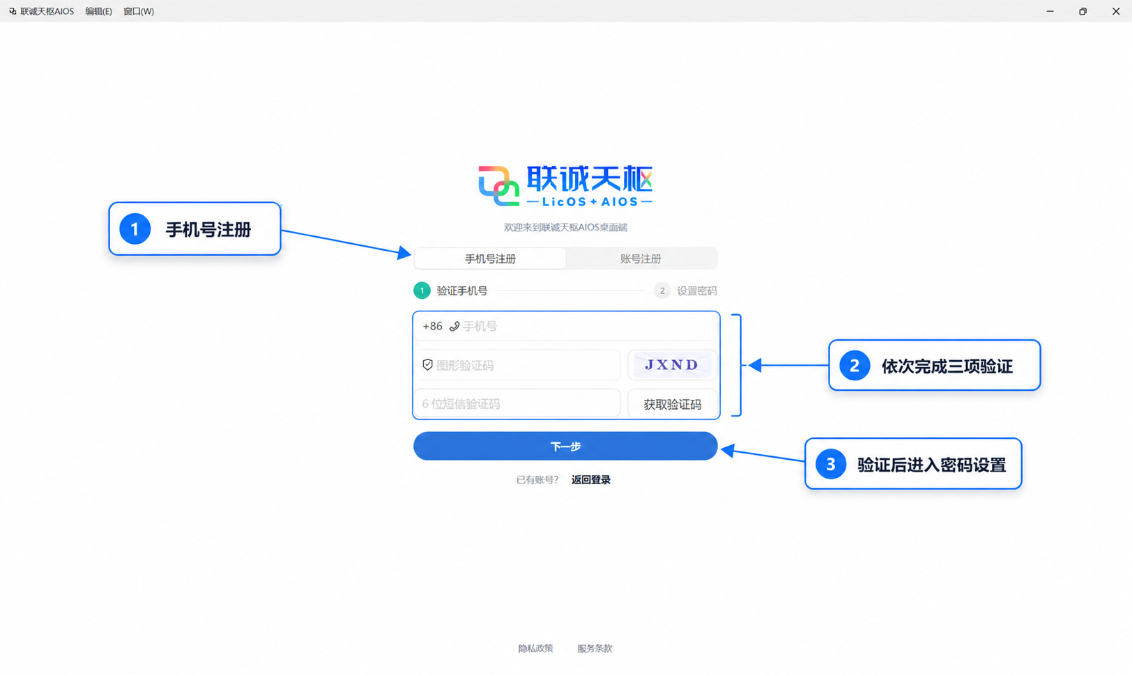Click step 2 设置密码 indicator
The width and height of the screenshot is (1132, 675).
(x=685, y=290)
